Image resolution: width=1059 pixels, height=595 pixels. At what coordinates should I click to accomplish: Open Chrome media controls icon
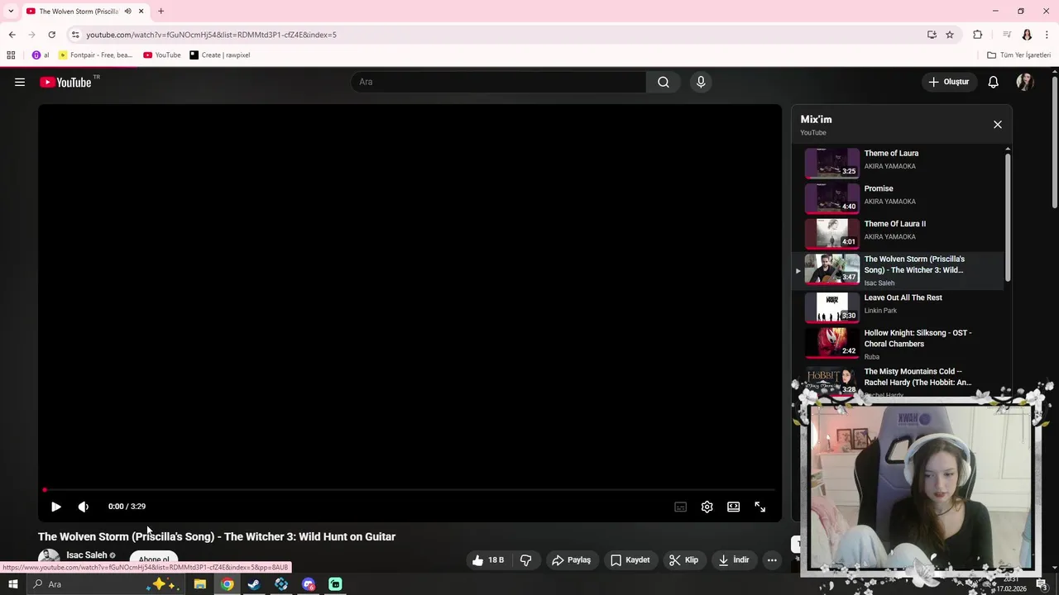coord(1007,35)
